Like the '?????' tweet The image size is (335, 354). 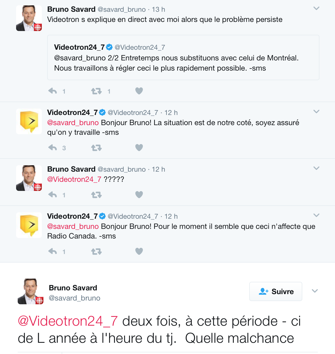tap(139, 194)
